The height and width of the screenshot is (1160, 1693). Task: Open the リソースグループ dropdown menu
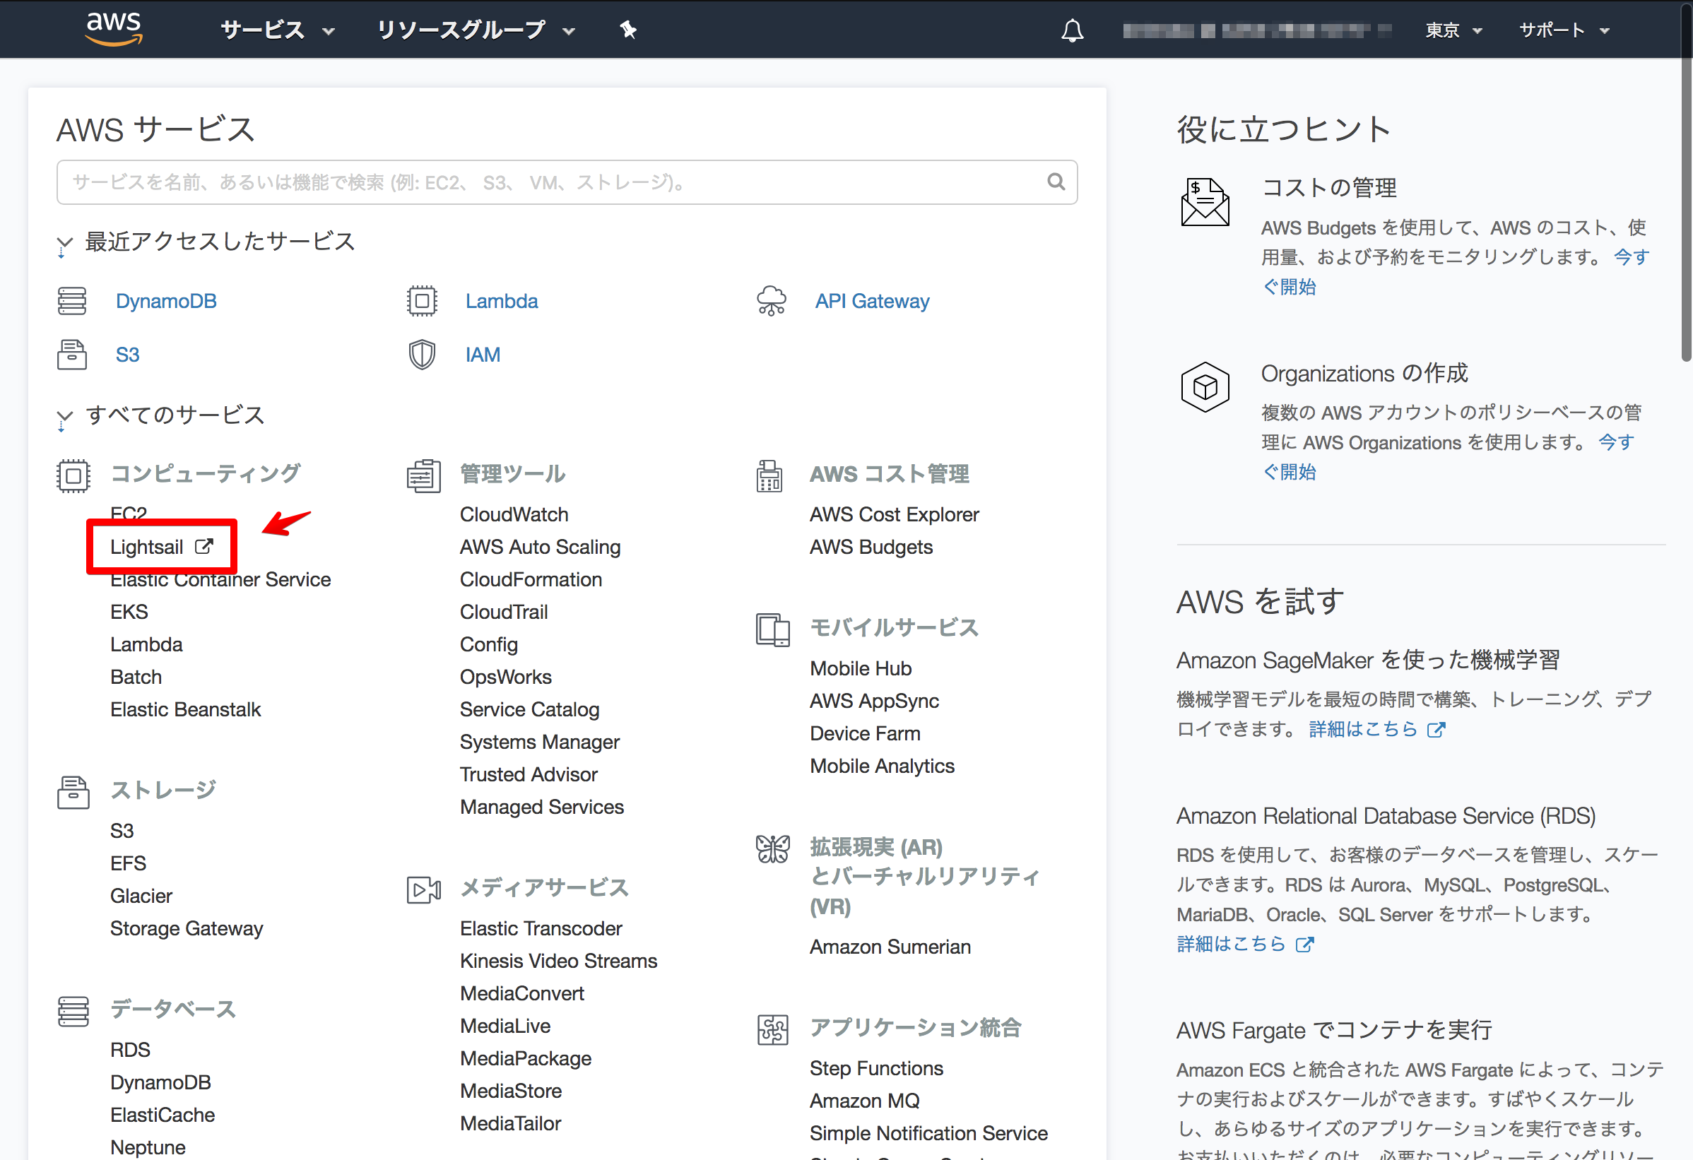click(x=476, y=30)
